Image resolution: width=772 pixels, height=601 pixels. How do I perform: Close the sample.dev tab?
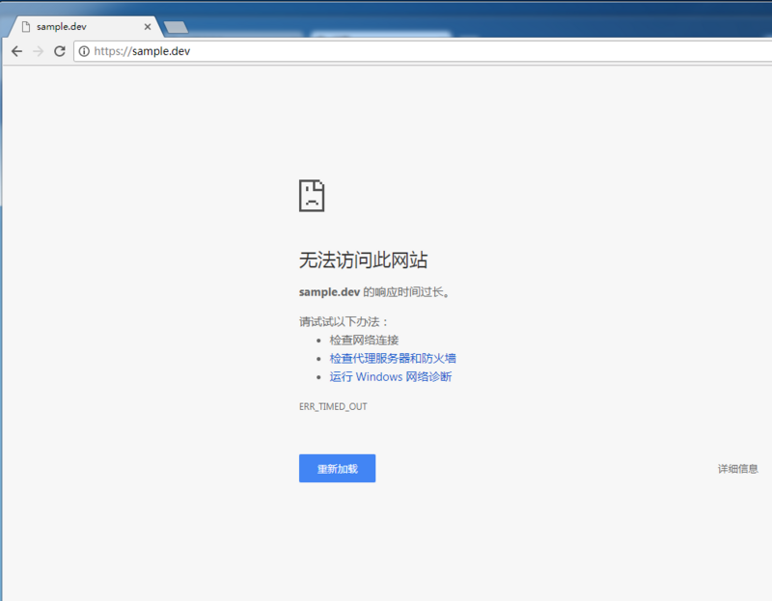tap(147, 26)
